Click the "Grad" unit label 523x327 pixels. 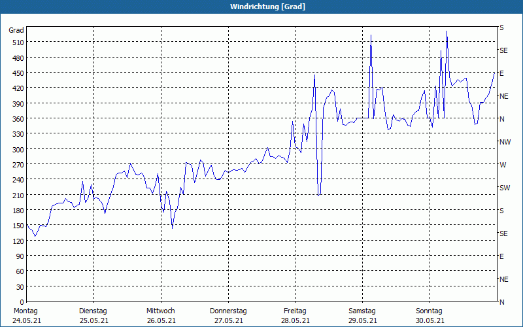pyautogui.click(x=16, y=30)
